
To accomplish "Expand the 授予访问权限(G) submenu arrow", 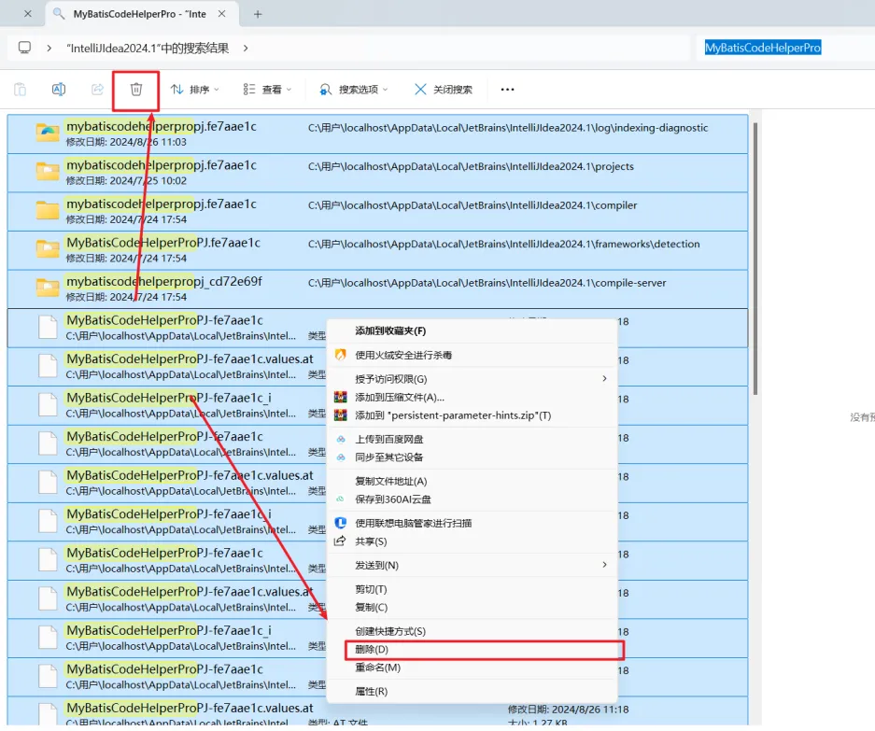I will [x=604, y=379].
